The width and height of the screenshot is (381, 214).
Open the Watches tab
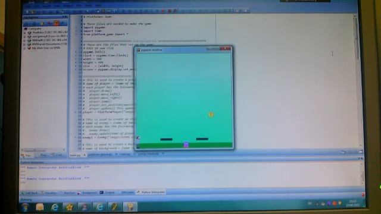coord(67,193)
